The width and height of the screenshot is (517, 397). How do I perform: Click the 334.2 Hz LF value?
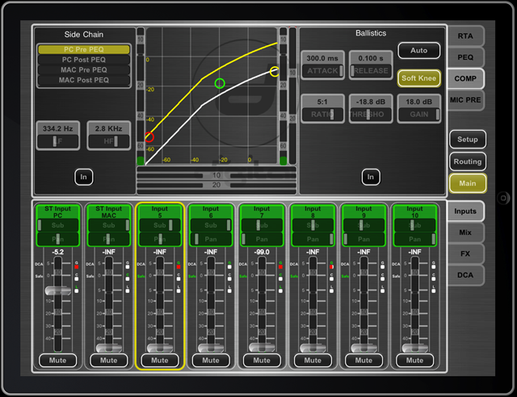click(x=57, y=128)
